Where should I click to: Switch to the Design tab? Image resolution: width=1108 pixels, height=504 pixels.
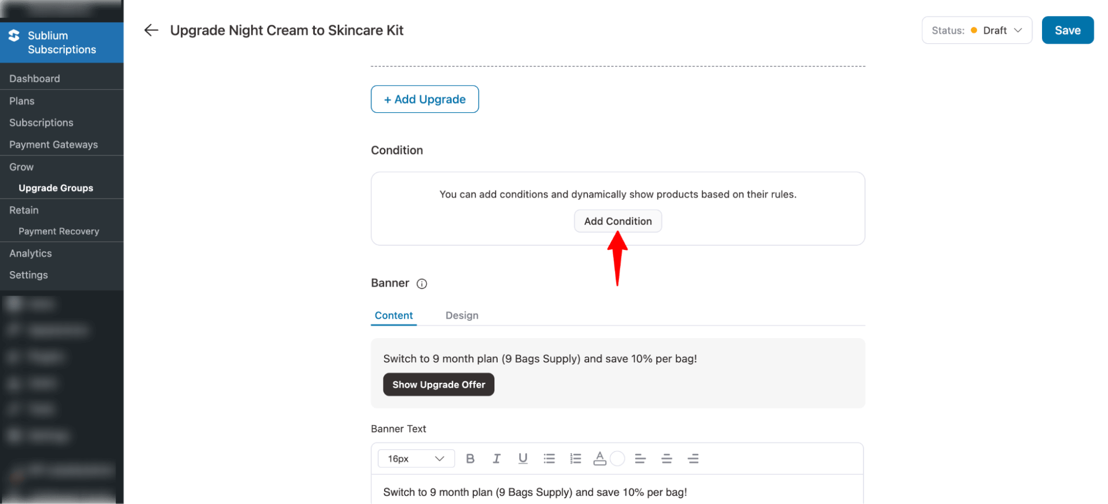(x=462, y=315)
